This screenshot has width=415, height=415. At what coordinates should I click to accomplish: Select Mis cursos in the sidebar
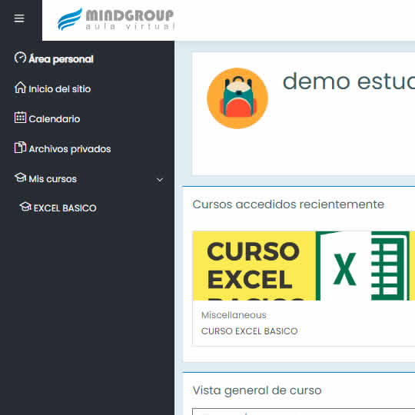[x=53, y=179]
